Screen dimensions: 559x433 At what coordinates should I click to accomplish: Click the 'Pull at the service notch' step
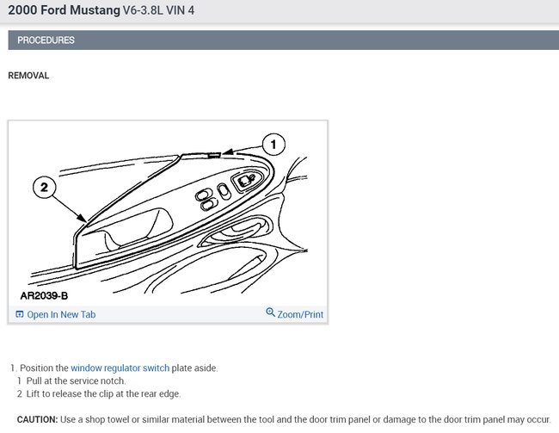click(76, 380)
